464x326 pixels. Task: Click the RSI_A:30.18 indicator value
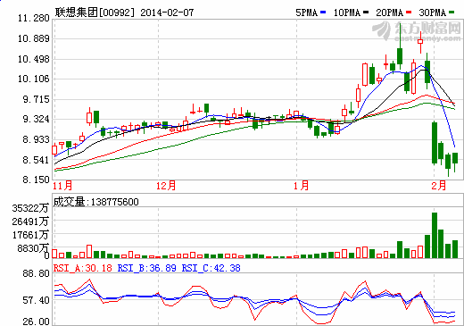(x=83, y=268)
